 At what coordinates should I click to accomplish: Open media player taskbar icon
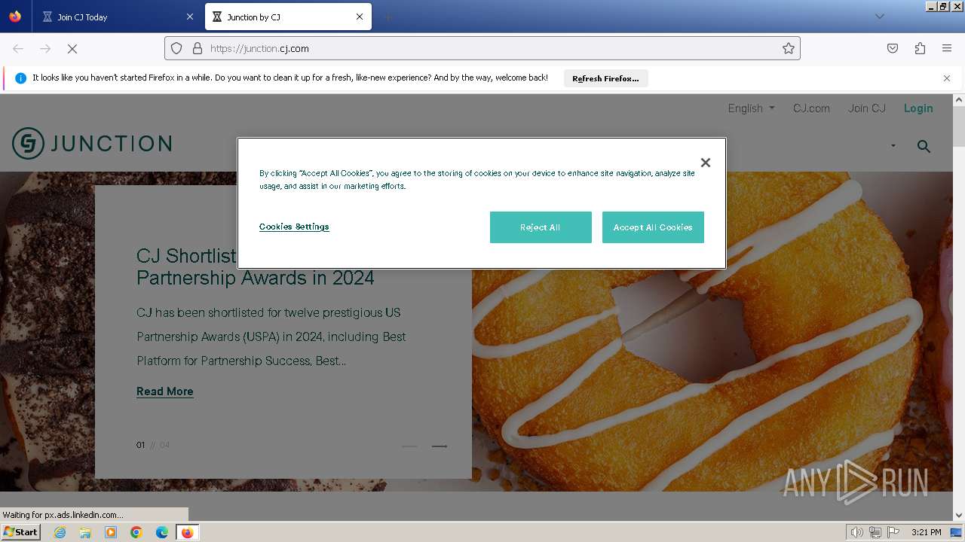tap(111, 532)
